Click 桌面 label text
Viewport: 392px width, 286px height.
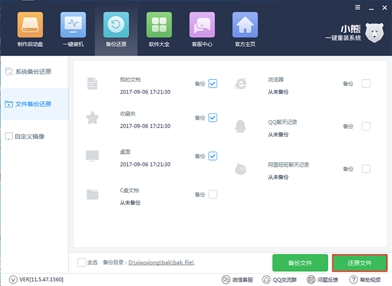point(125,152)
